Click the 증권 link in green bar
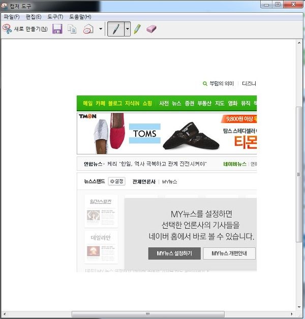 click(x=189, y=103)
